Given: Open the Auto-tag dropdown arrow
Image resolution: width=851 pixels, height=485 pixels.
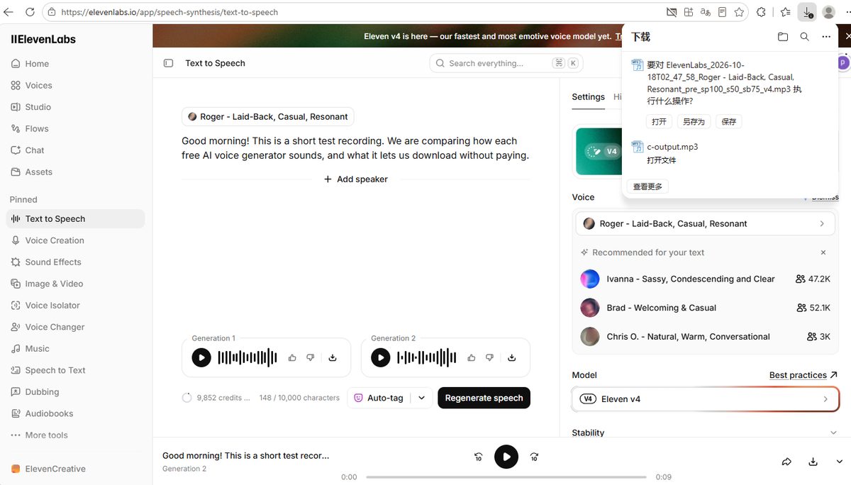Looking at the screenshot, I should click(x=422, y=398).
